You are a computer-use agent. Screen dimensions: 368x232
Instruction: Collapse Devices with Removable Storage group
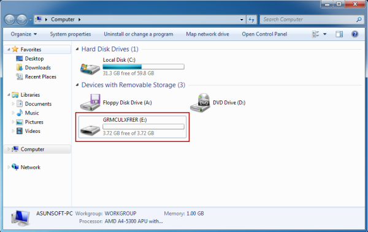click(77, 85)
